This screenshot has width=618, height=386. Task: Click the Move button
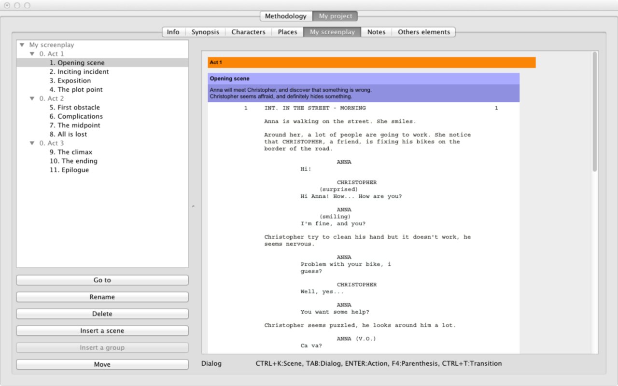click(102, 364)
